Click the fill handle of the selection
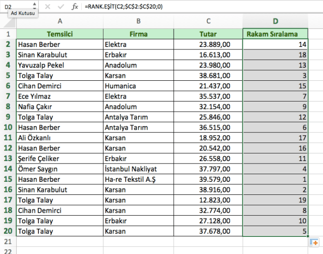Image resolution: width=323 pixels, height=254 pixels. (307, 236)
